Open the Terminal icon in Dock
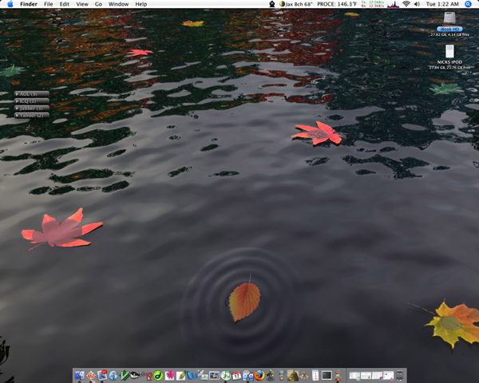Viewport: 479px width, 383px height. coord(327,375)
